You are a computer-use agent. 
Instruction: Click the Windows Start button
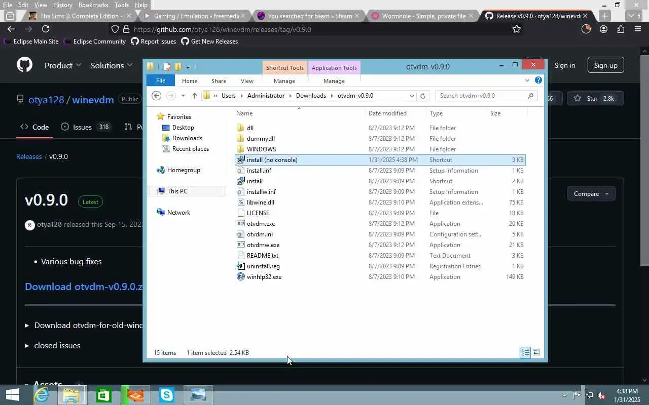coord(12,394)
